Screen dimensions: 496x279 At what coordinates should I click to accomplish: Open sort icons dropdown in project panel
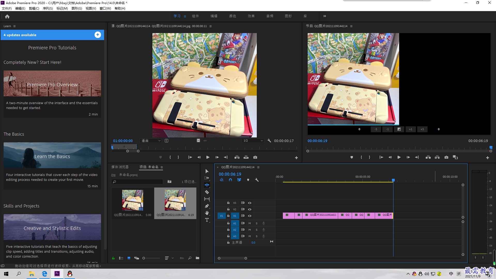(x=169, y=258)
